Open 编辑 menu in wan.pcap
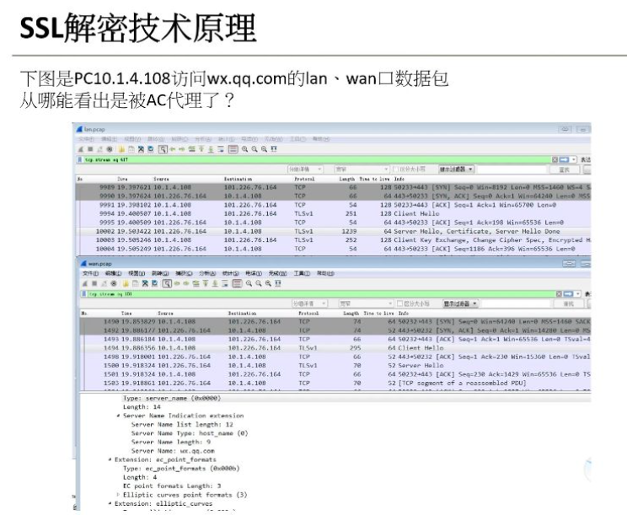The height and width of the screenshot is (521, 627). 113,273
